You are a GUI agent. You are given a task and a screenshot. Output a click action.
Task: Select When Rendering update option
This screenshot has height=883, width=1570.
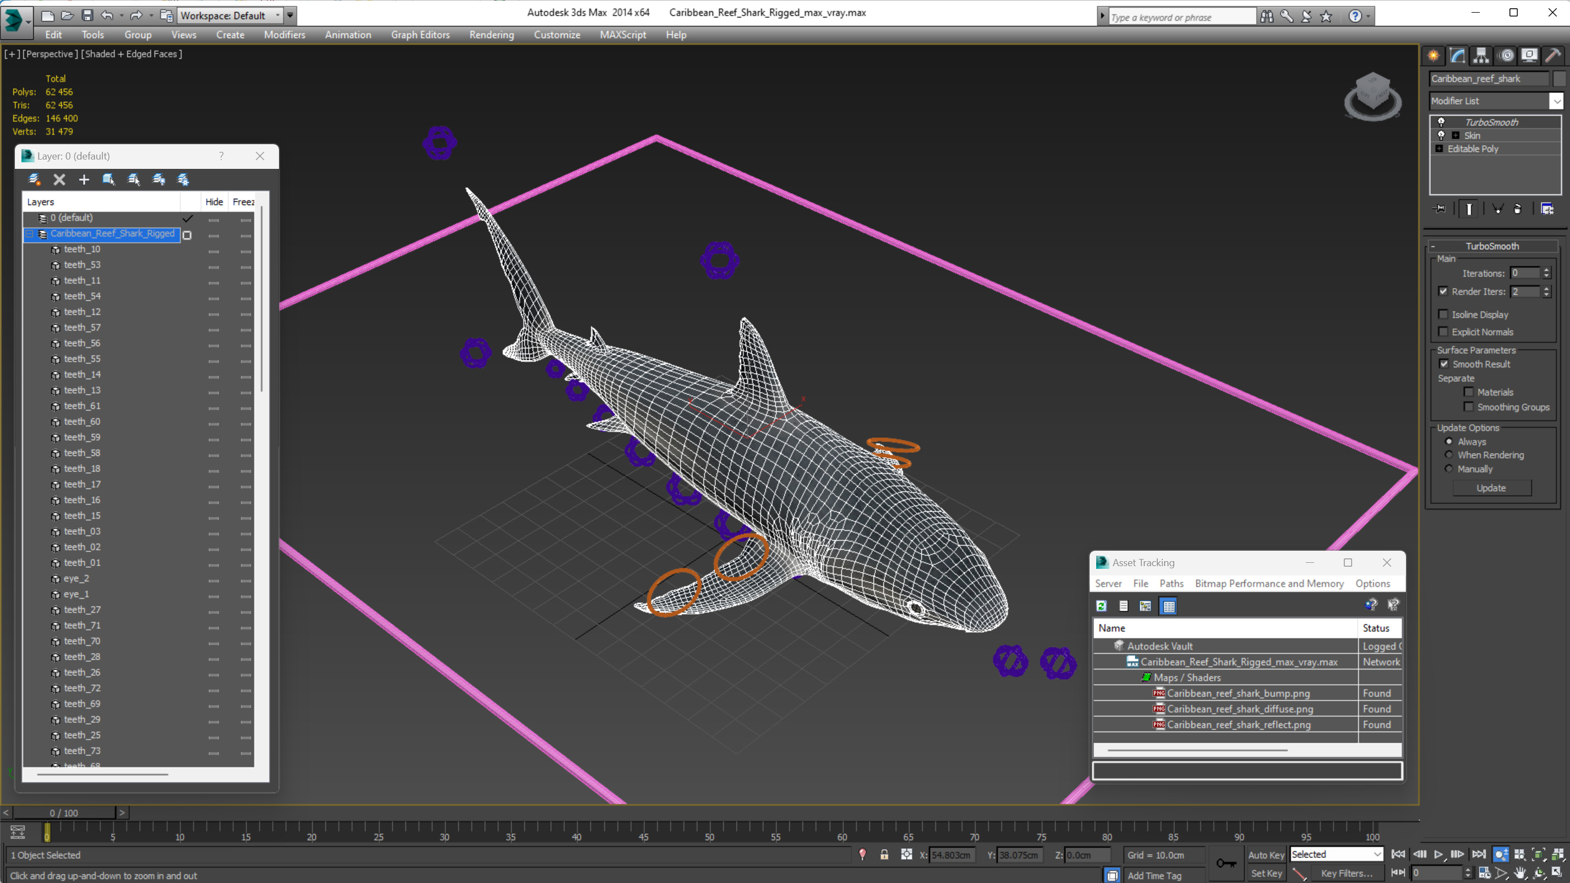click(1449, 454)
